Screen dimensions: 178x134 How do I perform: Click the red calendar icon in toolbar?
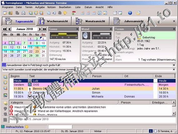tap(74, 13)
